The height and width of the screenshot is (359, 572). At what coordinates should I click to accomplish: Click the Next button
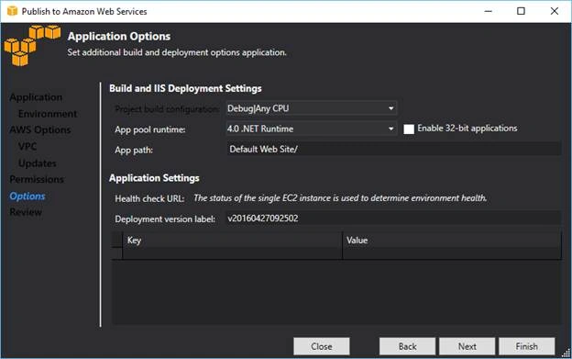tap(467, 346)
